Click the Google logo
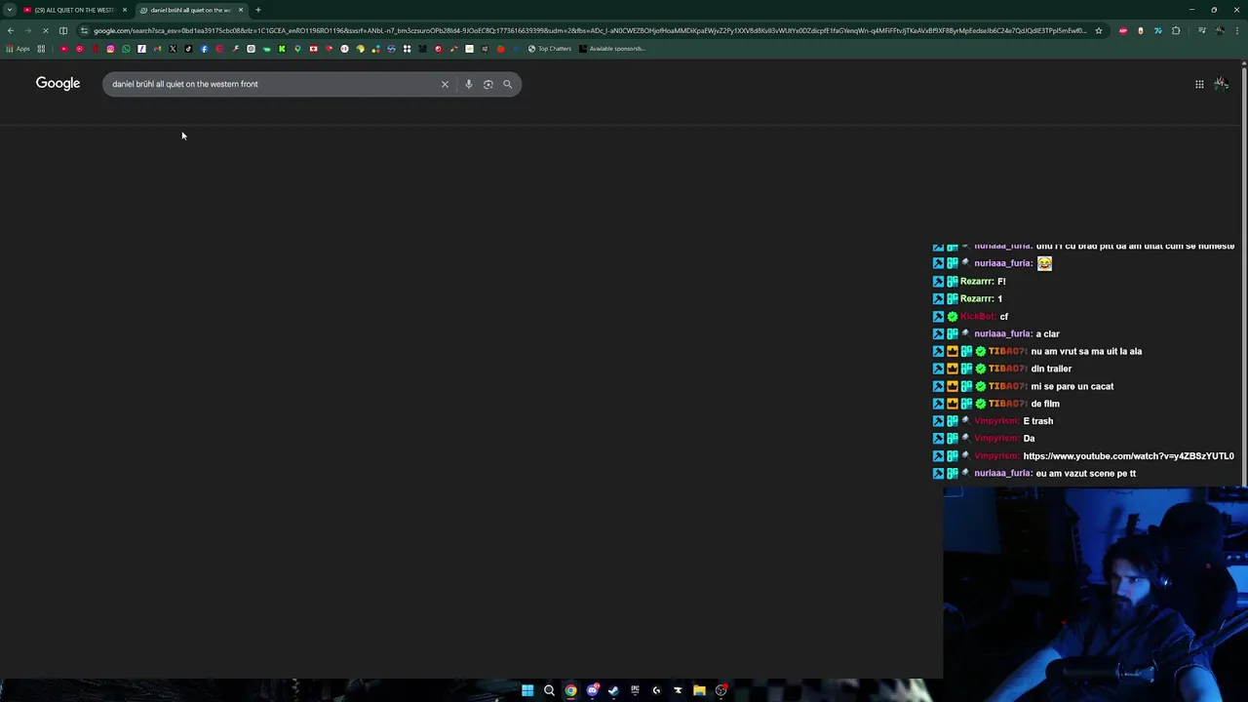1248x702 pixels. coord(58,84)
